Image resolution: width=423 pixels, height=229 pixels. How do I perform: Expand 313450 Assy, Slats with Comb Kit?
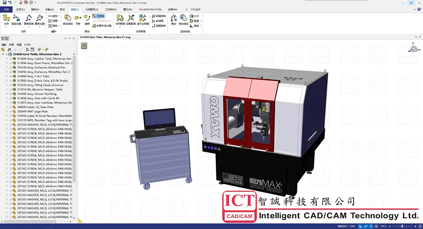(7, 98)
